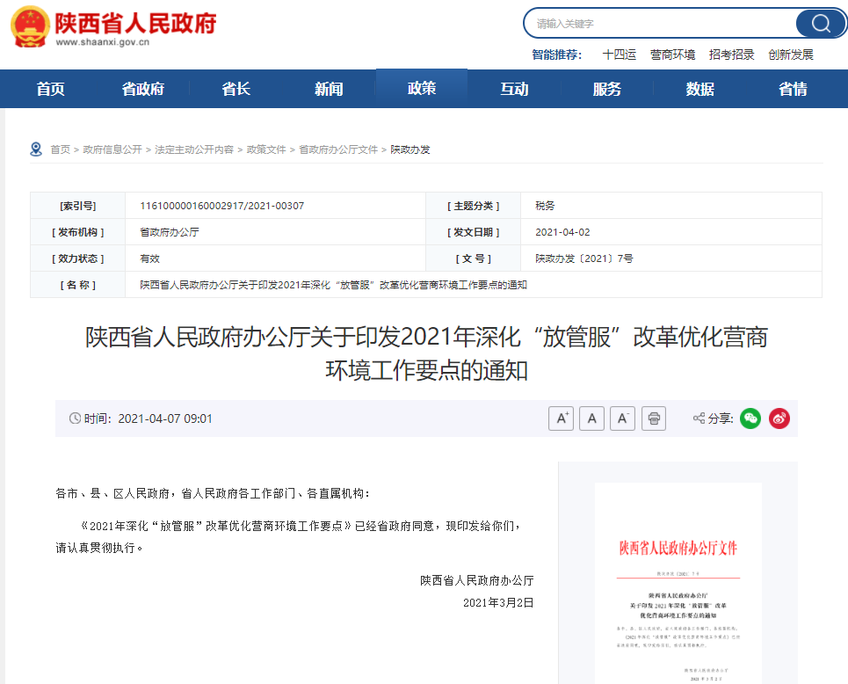Click the Shaanxi government emblem logo
Viewport: 848px width, 684px height.
30,27
